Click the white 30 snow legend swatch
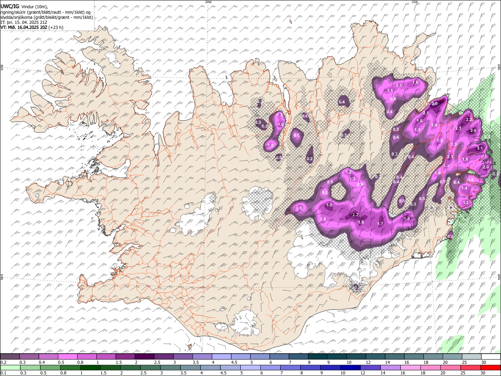Image resolution: width=501 pixels, height=376 pixels. 491,356
